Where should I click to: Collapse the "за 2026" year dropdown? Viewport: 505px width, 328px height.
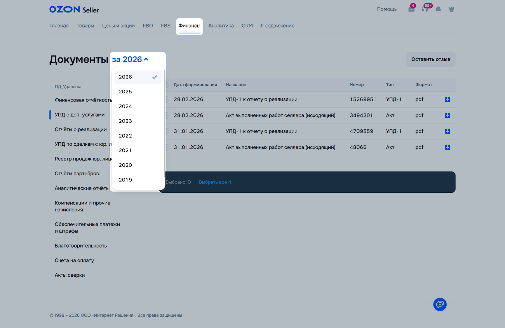(130, 59)
